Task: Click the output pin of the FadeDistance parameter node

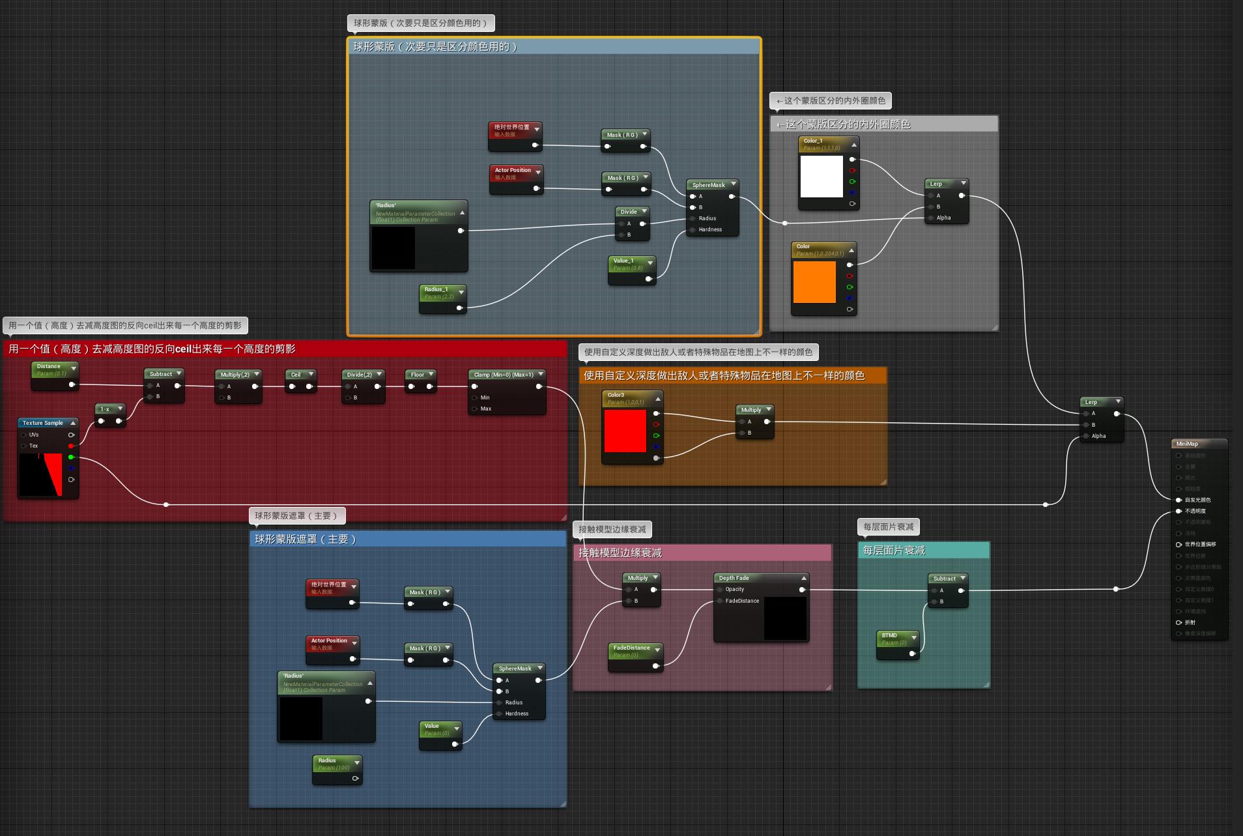Action: [x=655, y=665]
